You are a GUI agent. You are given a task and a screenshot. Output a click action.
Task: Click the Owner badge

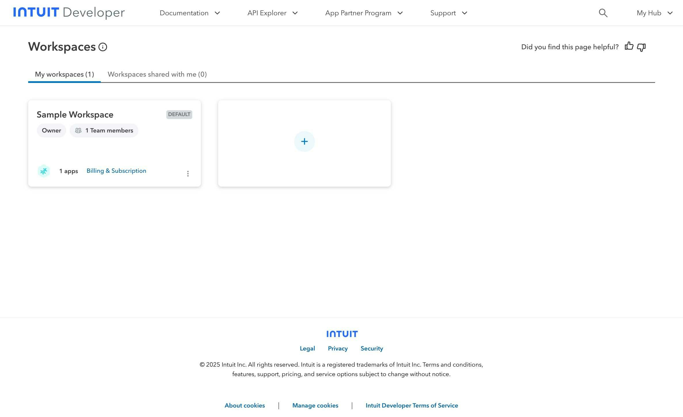[52, 130]
